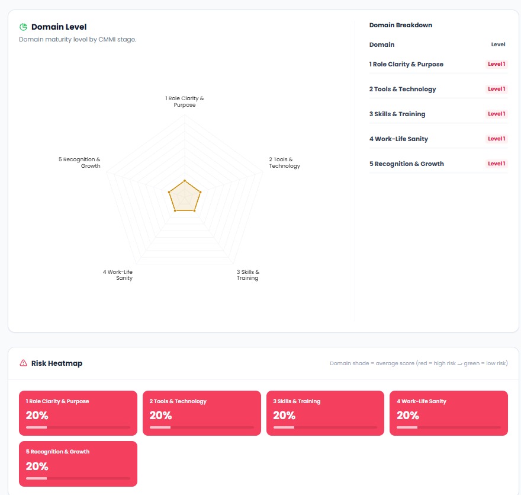Click radar chart label '2 Tools & Technology'
The height and width of the screenshot is (495, 521).
coord(284,162)
